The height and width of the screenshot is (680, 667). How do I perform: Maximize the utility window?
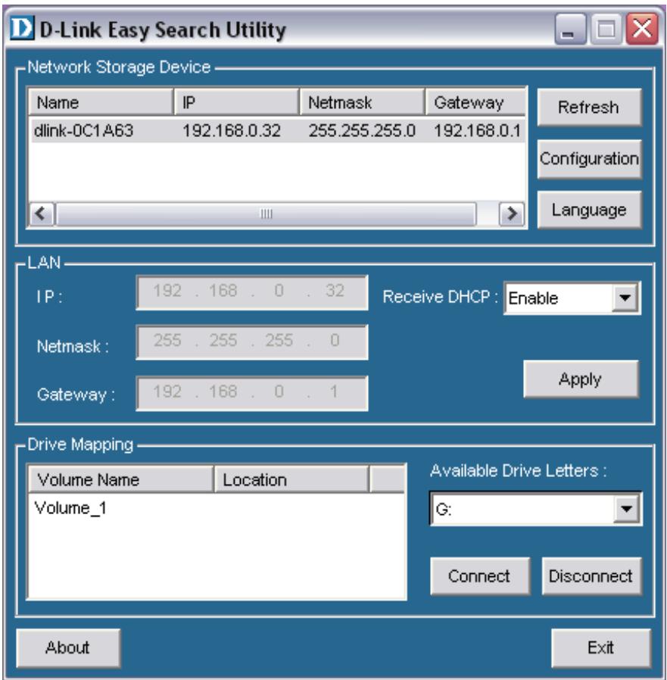(606, 29)
